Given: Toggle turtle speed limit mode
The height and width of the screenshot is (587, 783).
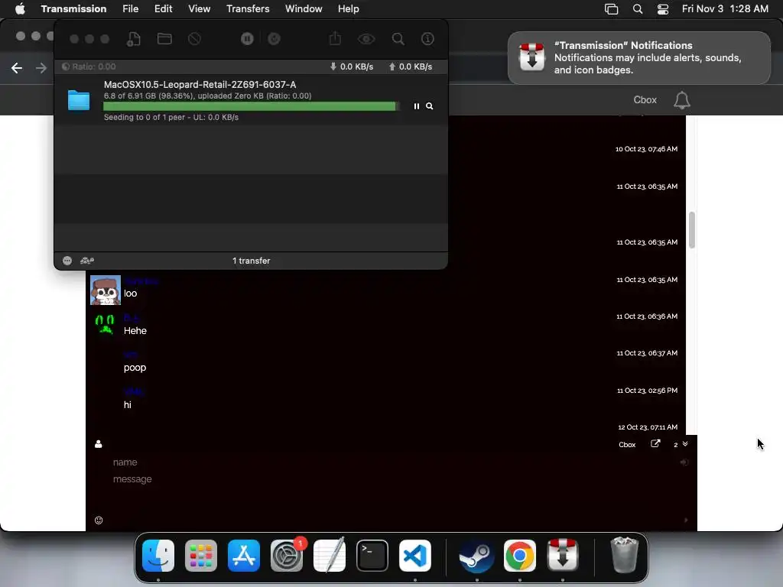Looking at the screenshot, I should coord(87,261).
